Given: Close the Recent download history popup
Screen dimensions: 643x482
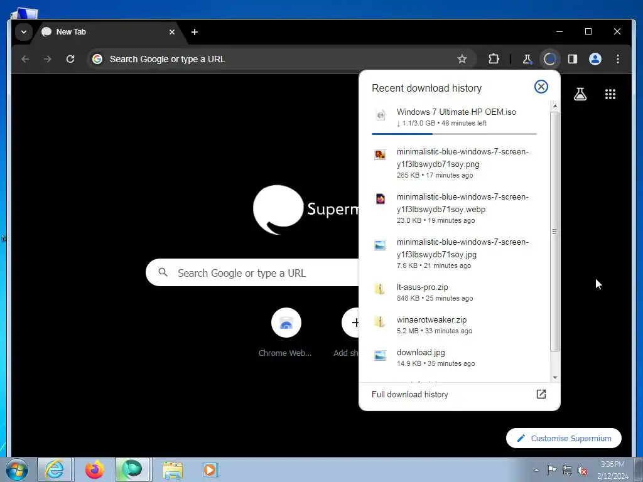Looking at the screenshot, I should [541, 87].
